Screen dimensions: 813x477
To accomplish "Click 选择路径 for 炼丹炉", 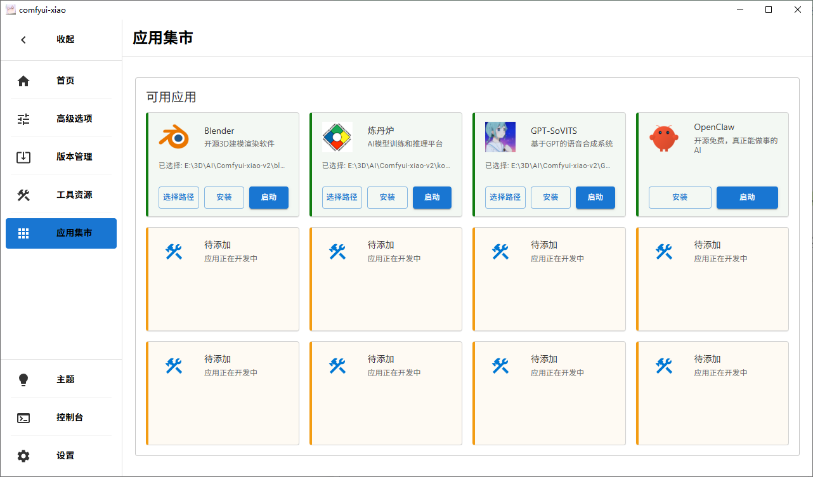I will click(x=342, y=197).
